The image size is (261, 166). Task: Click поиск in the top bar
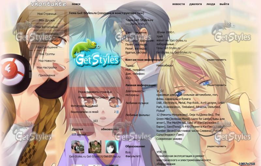coord(76,4)
